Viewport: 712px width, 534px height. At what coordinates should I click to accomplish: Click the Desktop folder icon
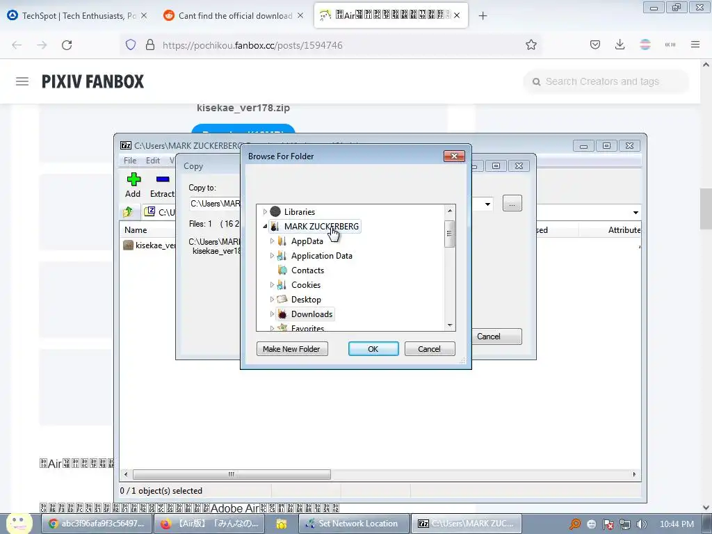point(282,299)
